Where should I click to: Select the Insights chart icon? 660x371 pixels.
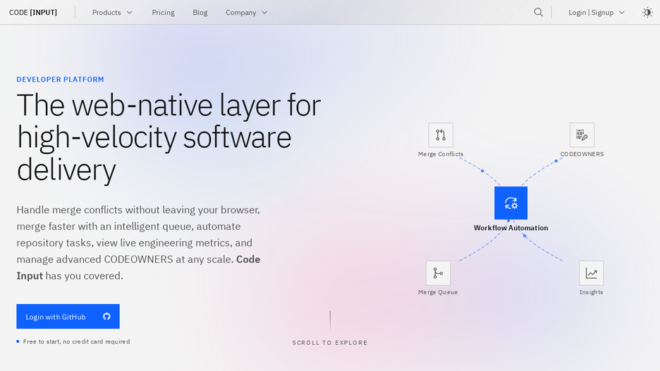(x=592, y=273)
